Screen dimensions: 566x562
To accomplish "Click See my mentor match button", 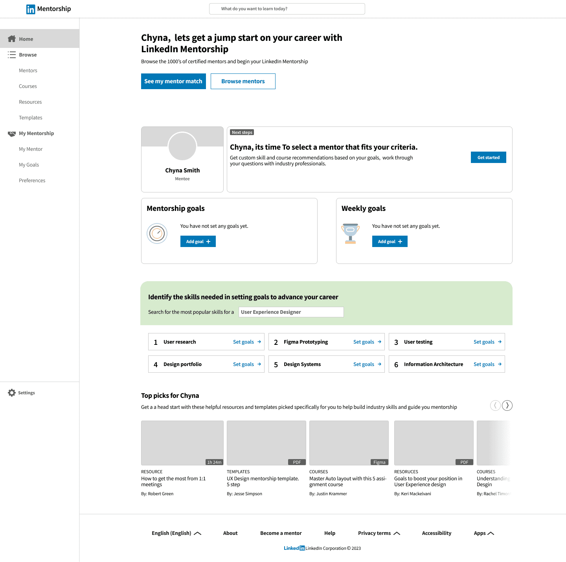I will point(173,81).
